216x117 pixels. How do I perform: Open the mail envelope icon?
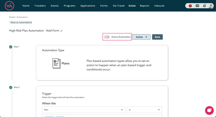click(197, 6)
